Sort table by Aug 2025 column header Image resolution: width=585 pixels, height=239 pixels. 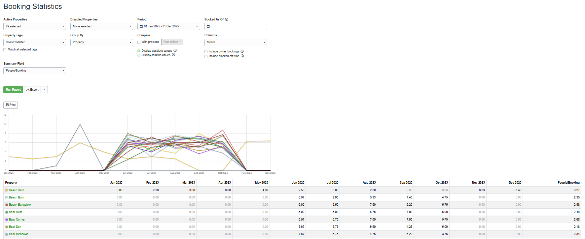click(x=369, y=183)
